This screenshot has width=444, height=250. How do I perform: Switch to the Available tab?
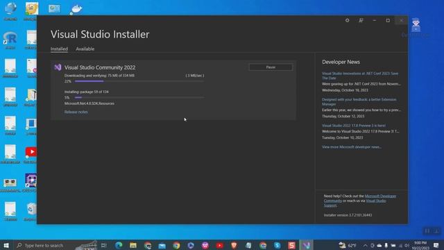pos(85,49)
